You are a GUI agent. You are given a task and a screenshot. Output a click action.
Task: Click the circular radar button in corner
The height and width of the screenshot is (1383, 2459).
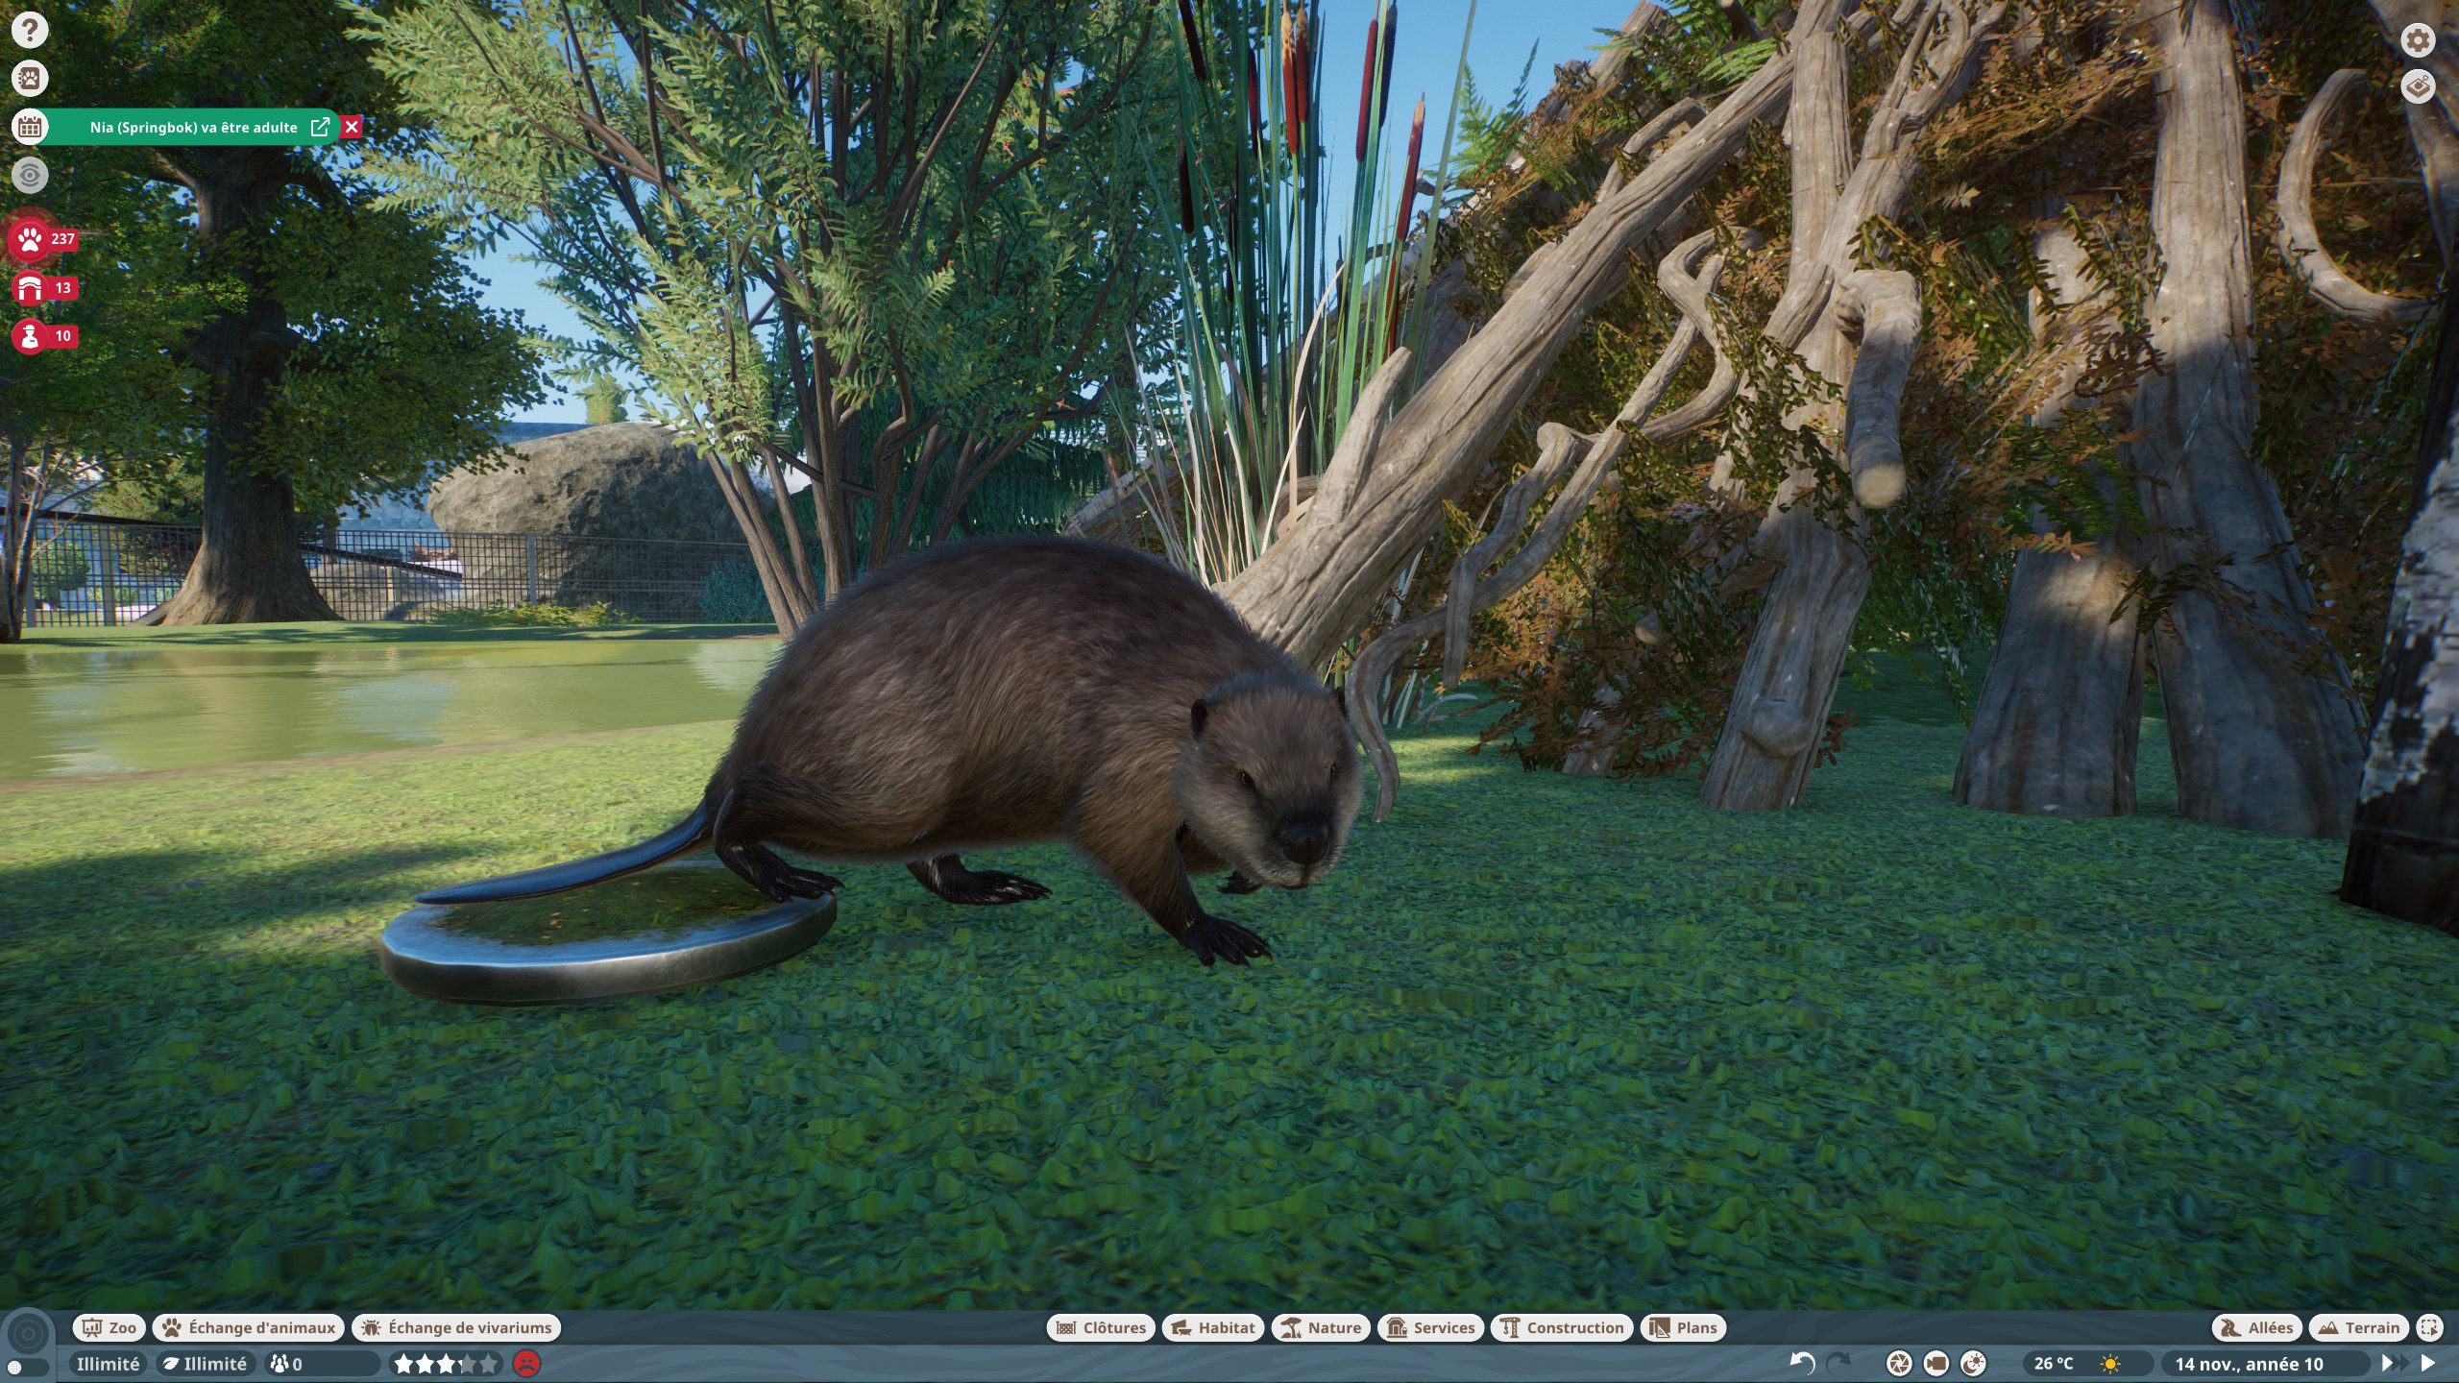tap(29, 1334)
